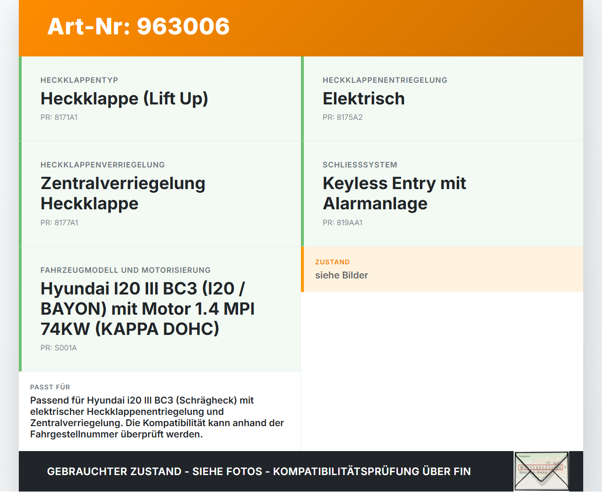This screenshot has height=492, width=602.
Task: Click the envelope icon showing the Fahrgestellnummer
Action: (541, 471)
